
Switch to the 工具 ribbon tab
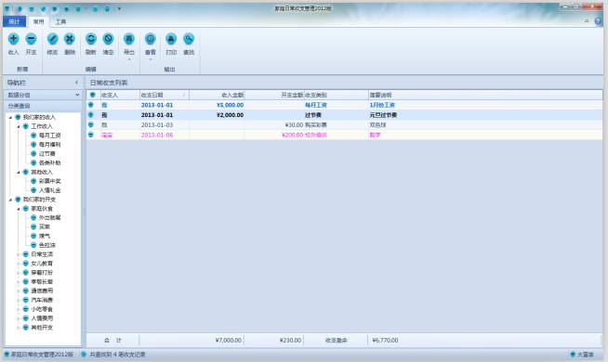pos(60,21)
